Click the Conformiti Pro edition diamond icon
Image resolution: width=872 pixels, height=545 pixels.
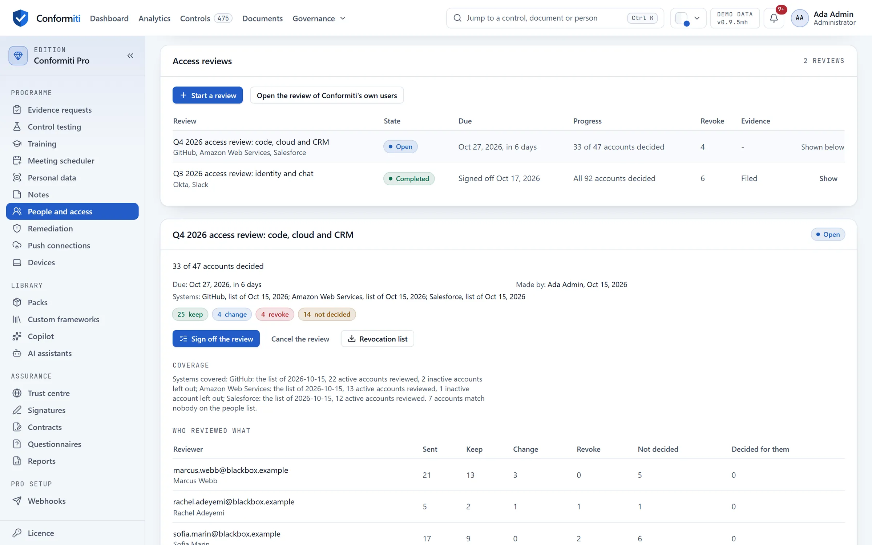click(x=18, y=56)
